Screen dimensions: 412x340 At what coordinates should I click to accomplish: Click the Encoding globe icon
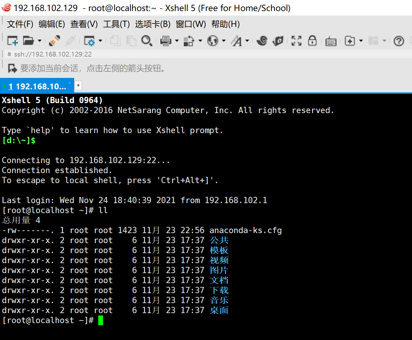(213, 41)
